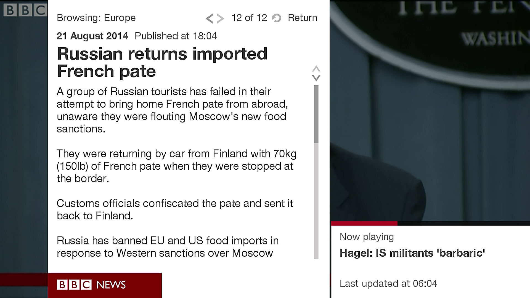Click the paragraph about customs officials

175,209
